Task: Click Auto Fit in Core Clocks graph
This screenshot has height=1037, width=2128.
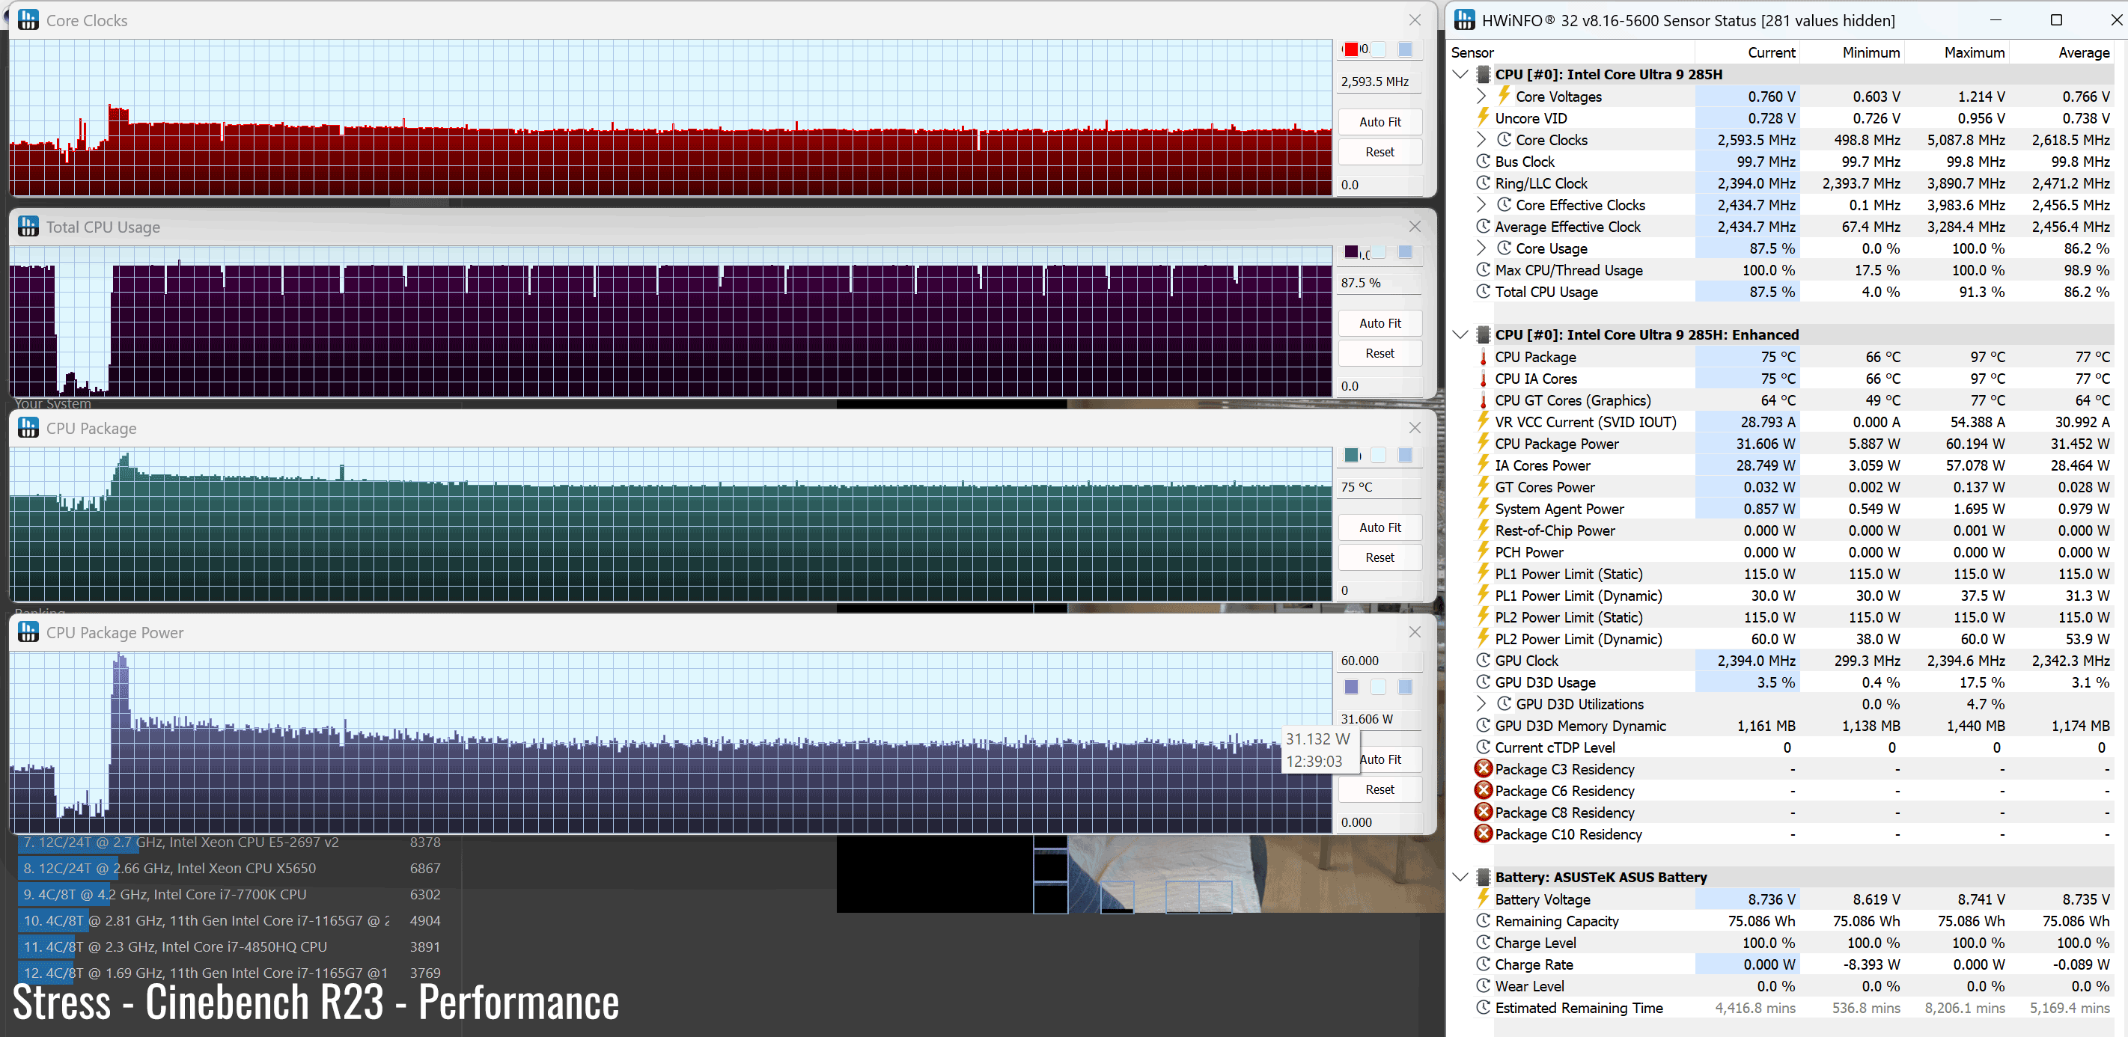Action: click(1379, 122)
